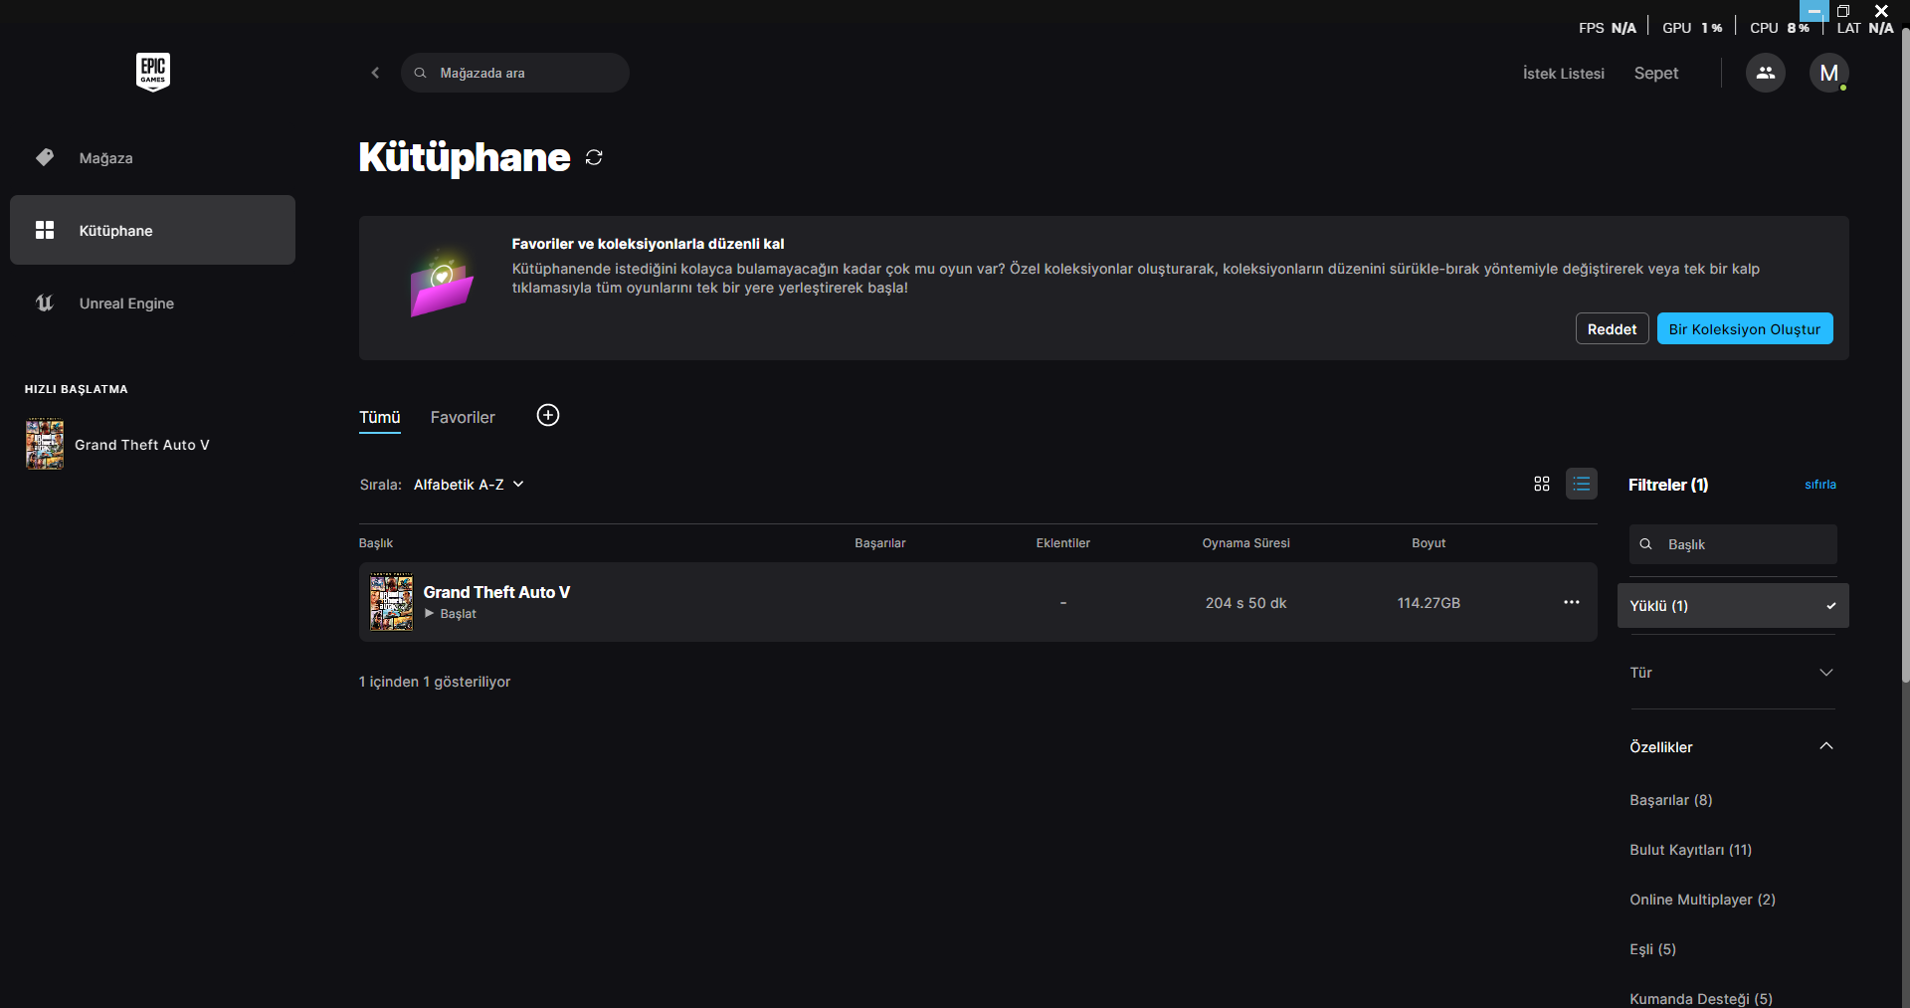Click the Kütüphane page title
The image size is (1910, 1008).
point(465,157)
